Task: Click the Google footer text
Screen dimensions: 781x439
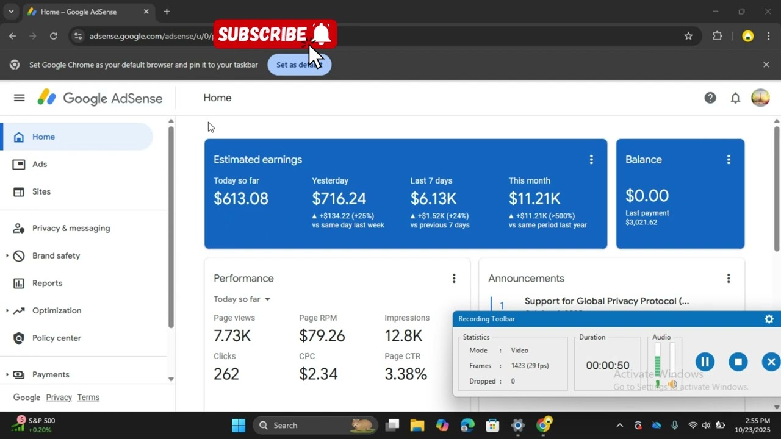Action: (27, 397)
